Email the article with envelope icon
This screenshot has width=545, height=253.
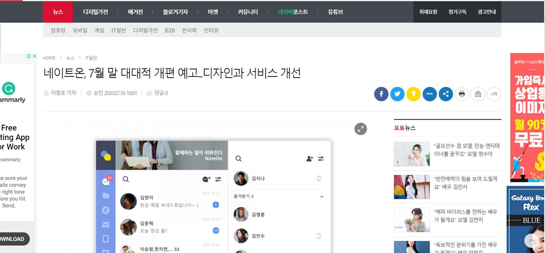pos(478,94)
